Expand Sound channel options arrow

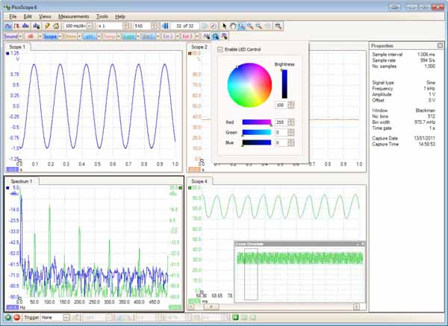tap(20, 37)
